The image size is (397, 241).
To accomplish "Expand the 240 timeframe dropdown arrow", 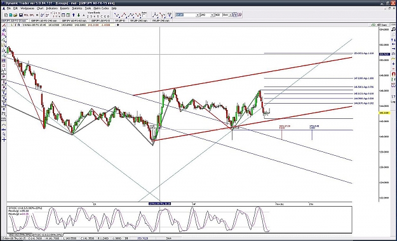I will click(x=212, y=15).
